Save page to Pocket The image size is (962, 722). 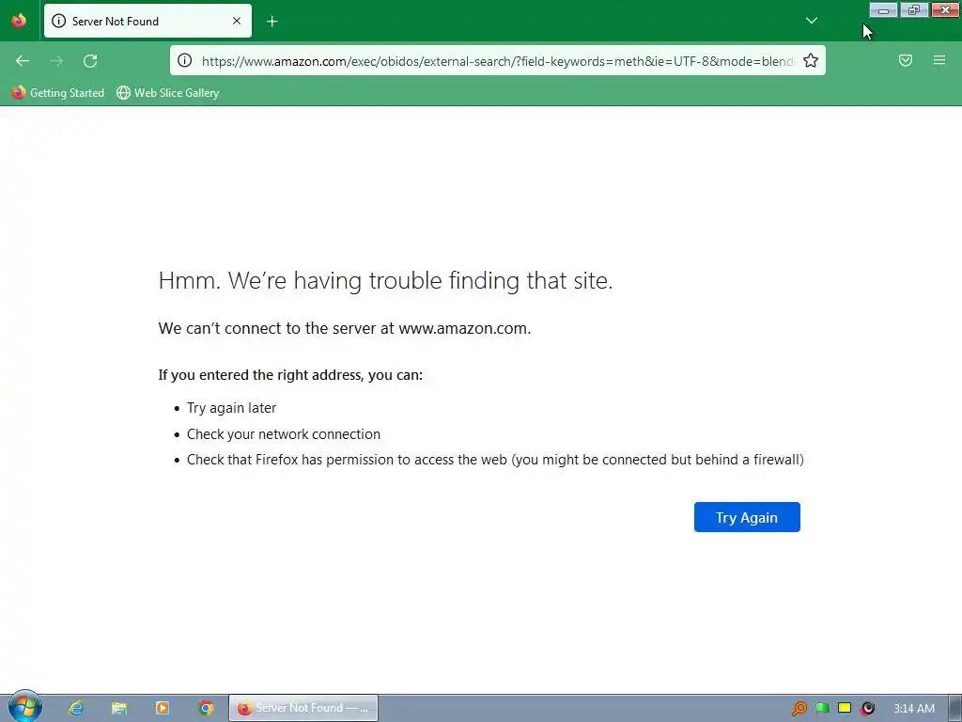pyautogui.click(x=906, y=60)
